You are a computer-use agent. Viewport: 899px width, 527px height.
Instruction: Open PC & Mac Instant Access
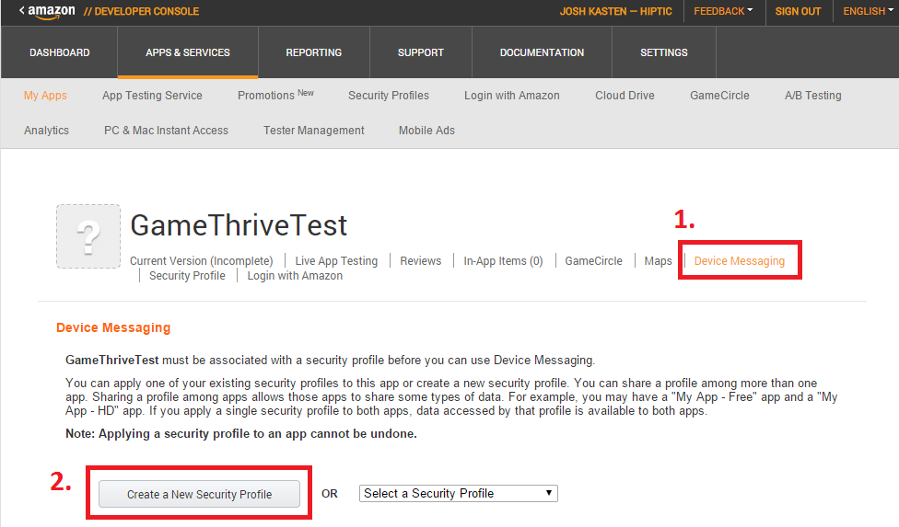[x=167, y=131]
